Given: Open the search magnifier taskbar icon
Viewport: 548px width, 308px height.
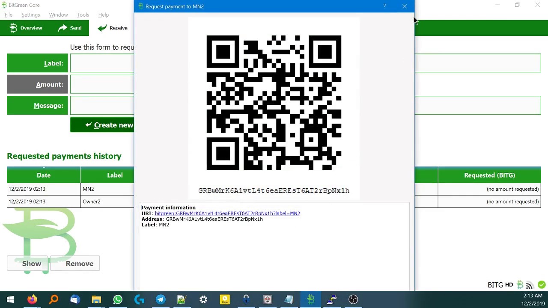Looking at the screenshot, I should (x=54, y=299).
